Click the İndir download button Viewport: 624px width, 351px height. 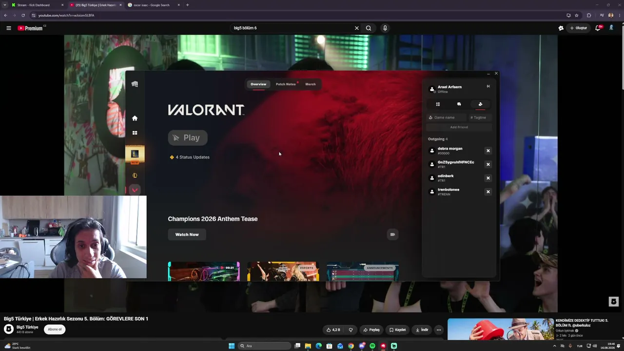(x=422, y=330)
